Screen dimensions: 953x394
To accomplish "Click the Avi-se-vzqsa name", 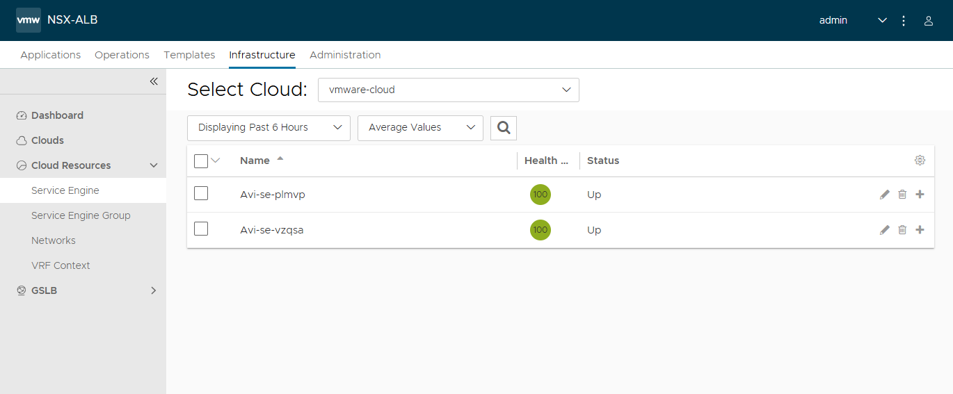I will coord(272,230).
